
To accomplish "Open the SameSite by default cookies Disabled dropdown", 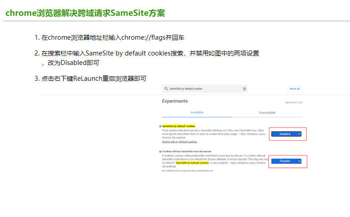I will [286, 134].
